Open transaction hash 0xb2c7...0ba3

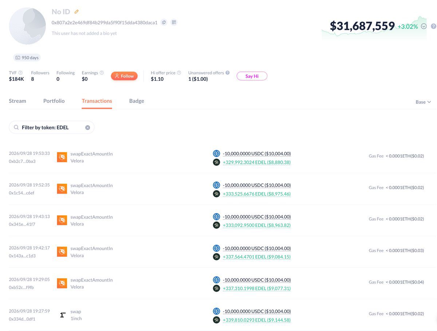pos(22,161)
